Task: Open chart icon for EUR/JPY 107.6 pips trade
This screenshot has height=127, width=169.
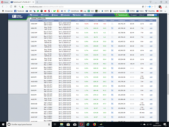Action: coord(112,86)
